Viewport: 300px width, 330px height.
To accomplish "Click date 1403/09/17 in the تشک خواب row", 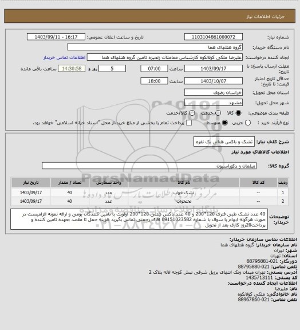I will (x=31, y=192).
